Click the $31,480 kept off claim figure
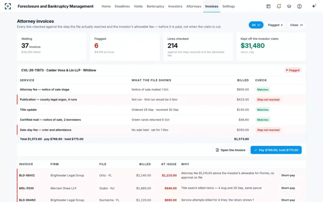323x202 pixels. click(x=252, y=46)
